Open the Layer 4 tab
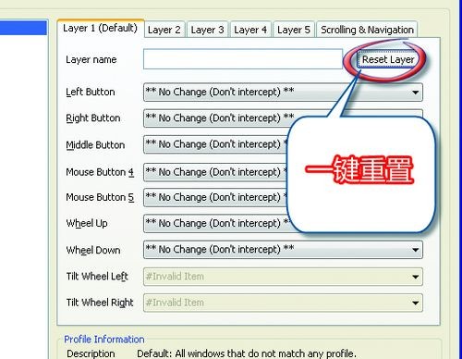Image resolution: width=462 pixels, height=359 pixels. pos(250,30)
